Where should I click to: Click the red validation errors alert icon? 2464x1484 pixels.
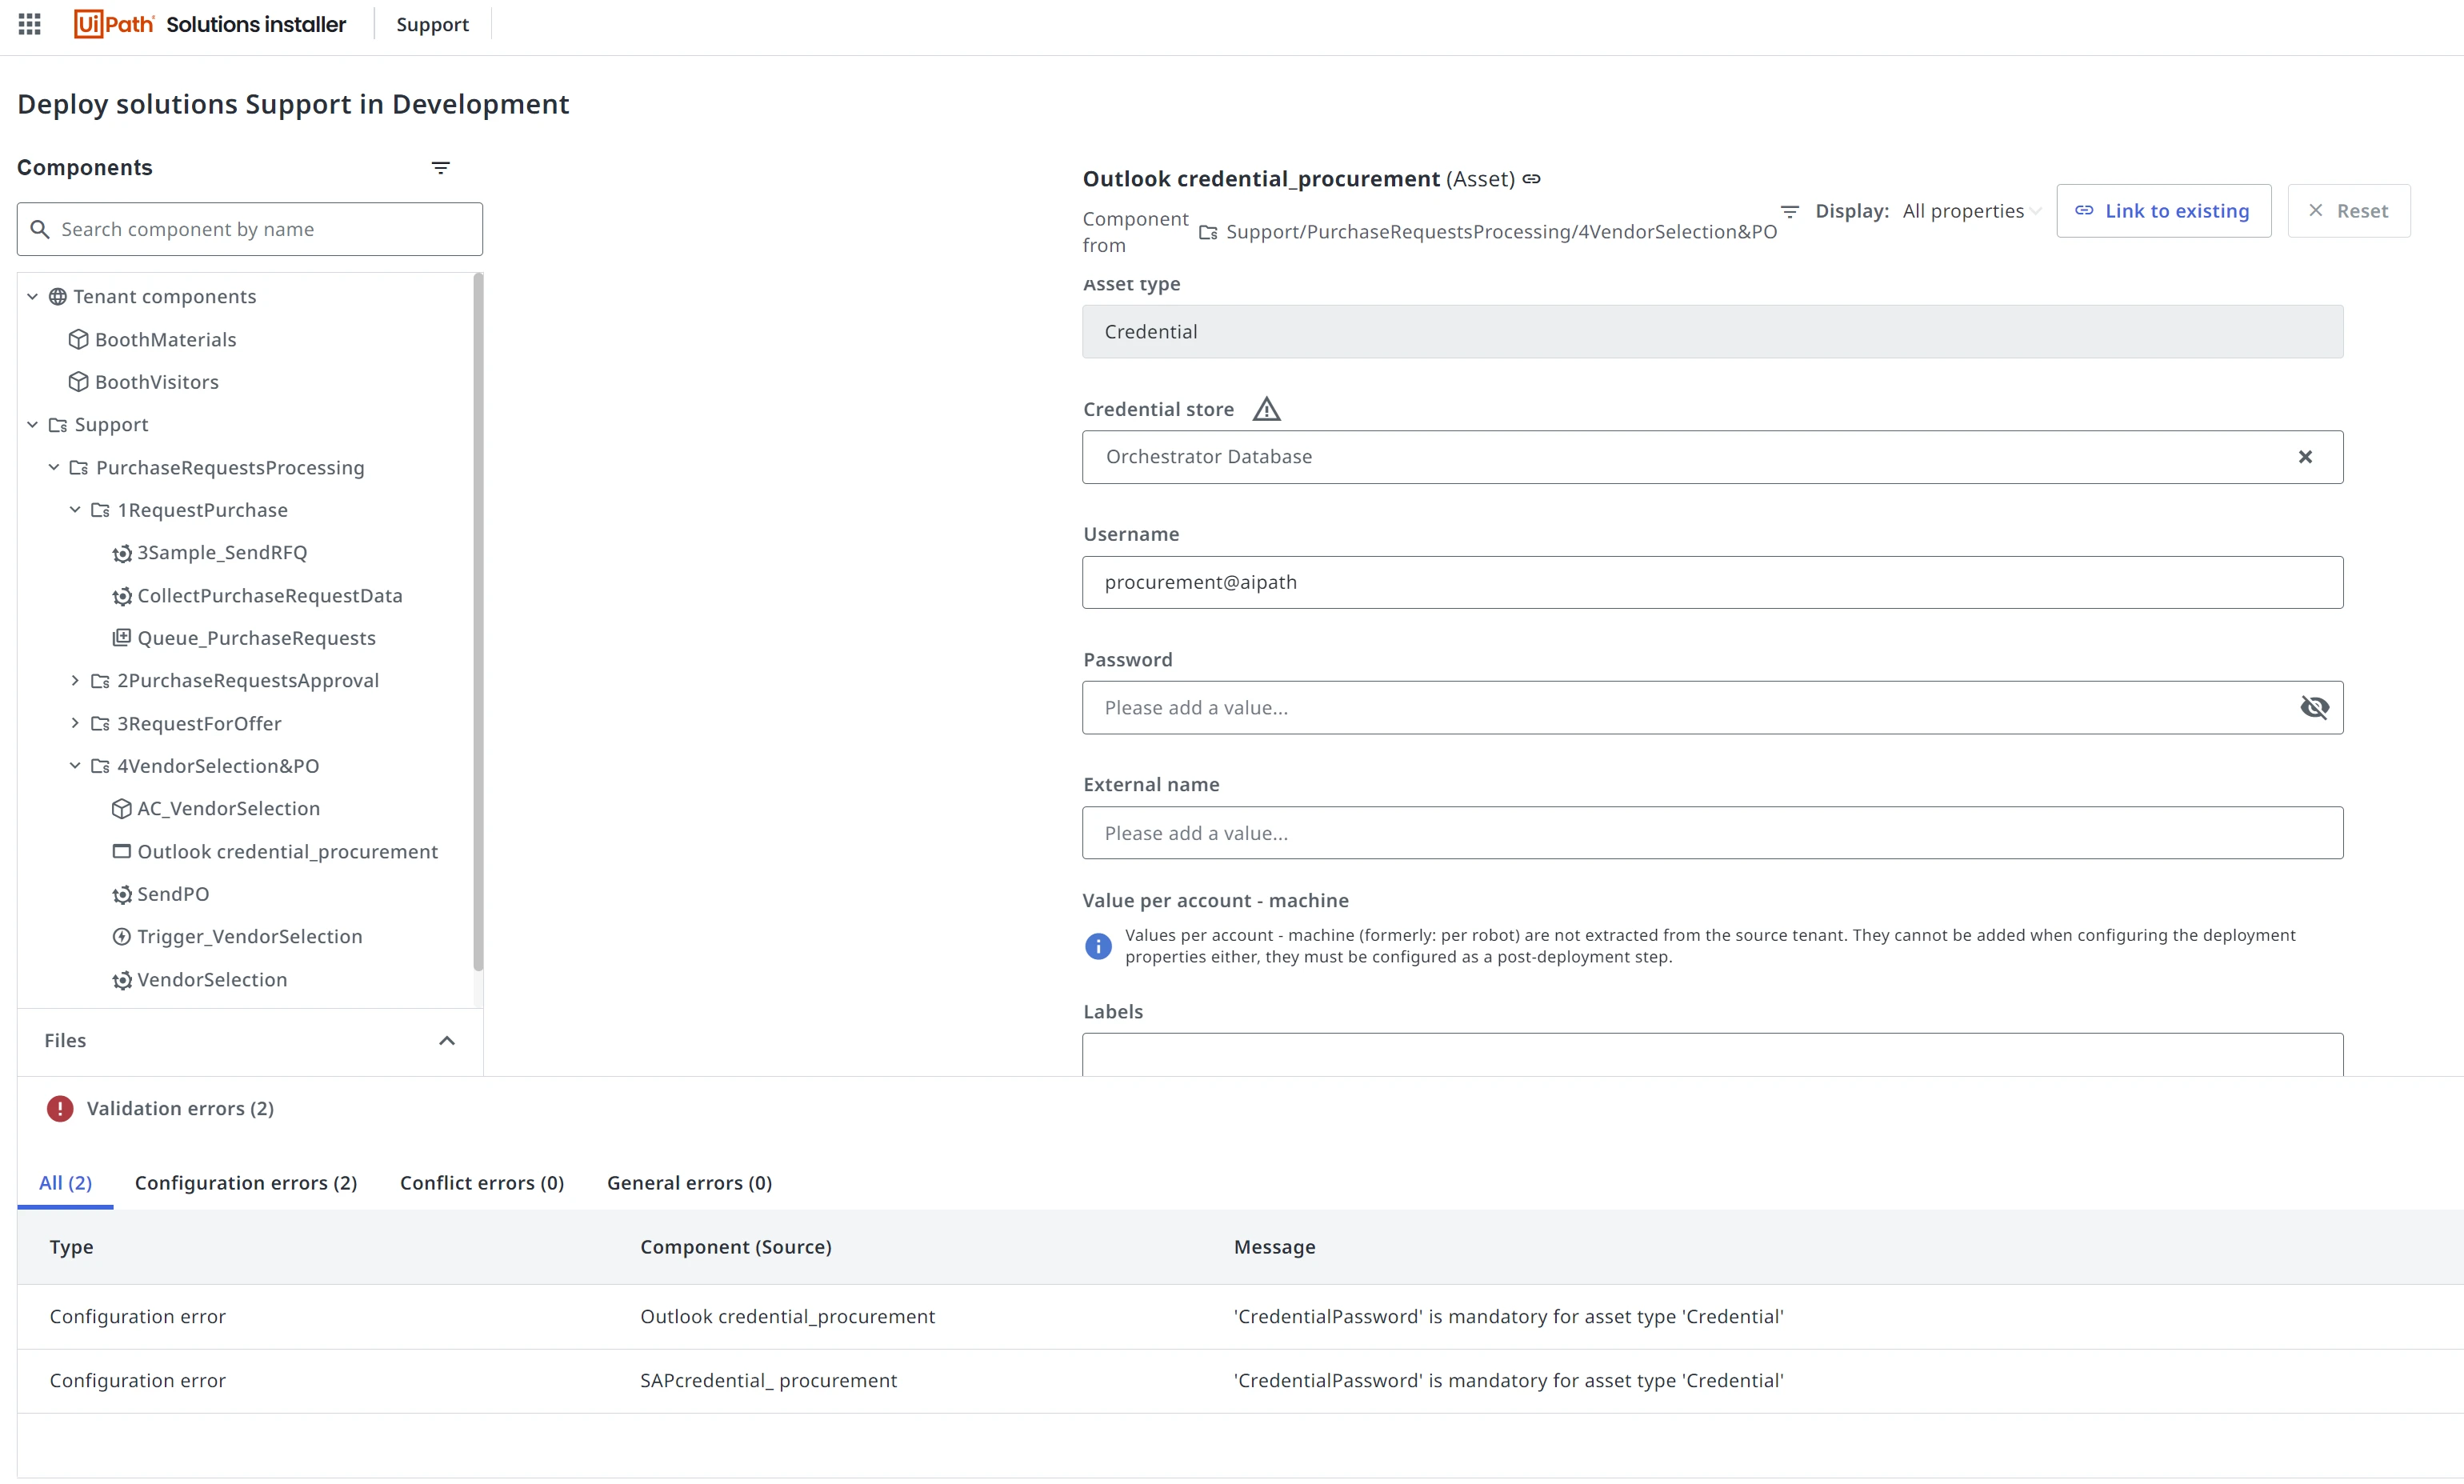click(60, 1108)
